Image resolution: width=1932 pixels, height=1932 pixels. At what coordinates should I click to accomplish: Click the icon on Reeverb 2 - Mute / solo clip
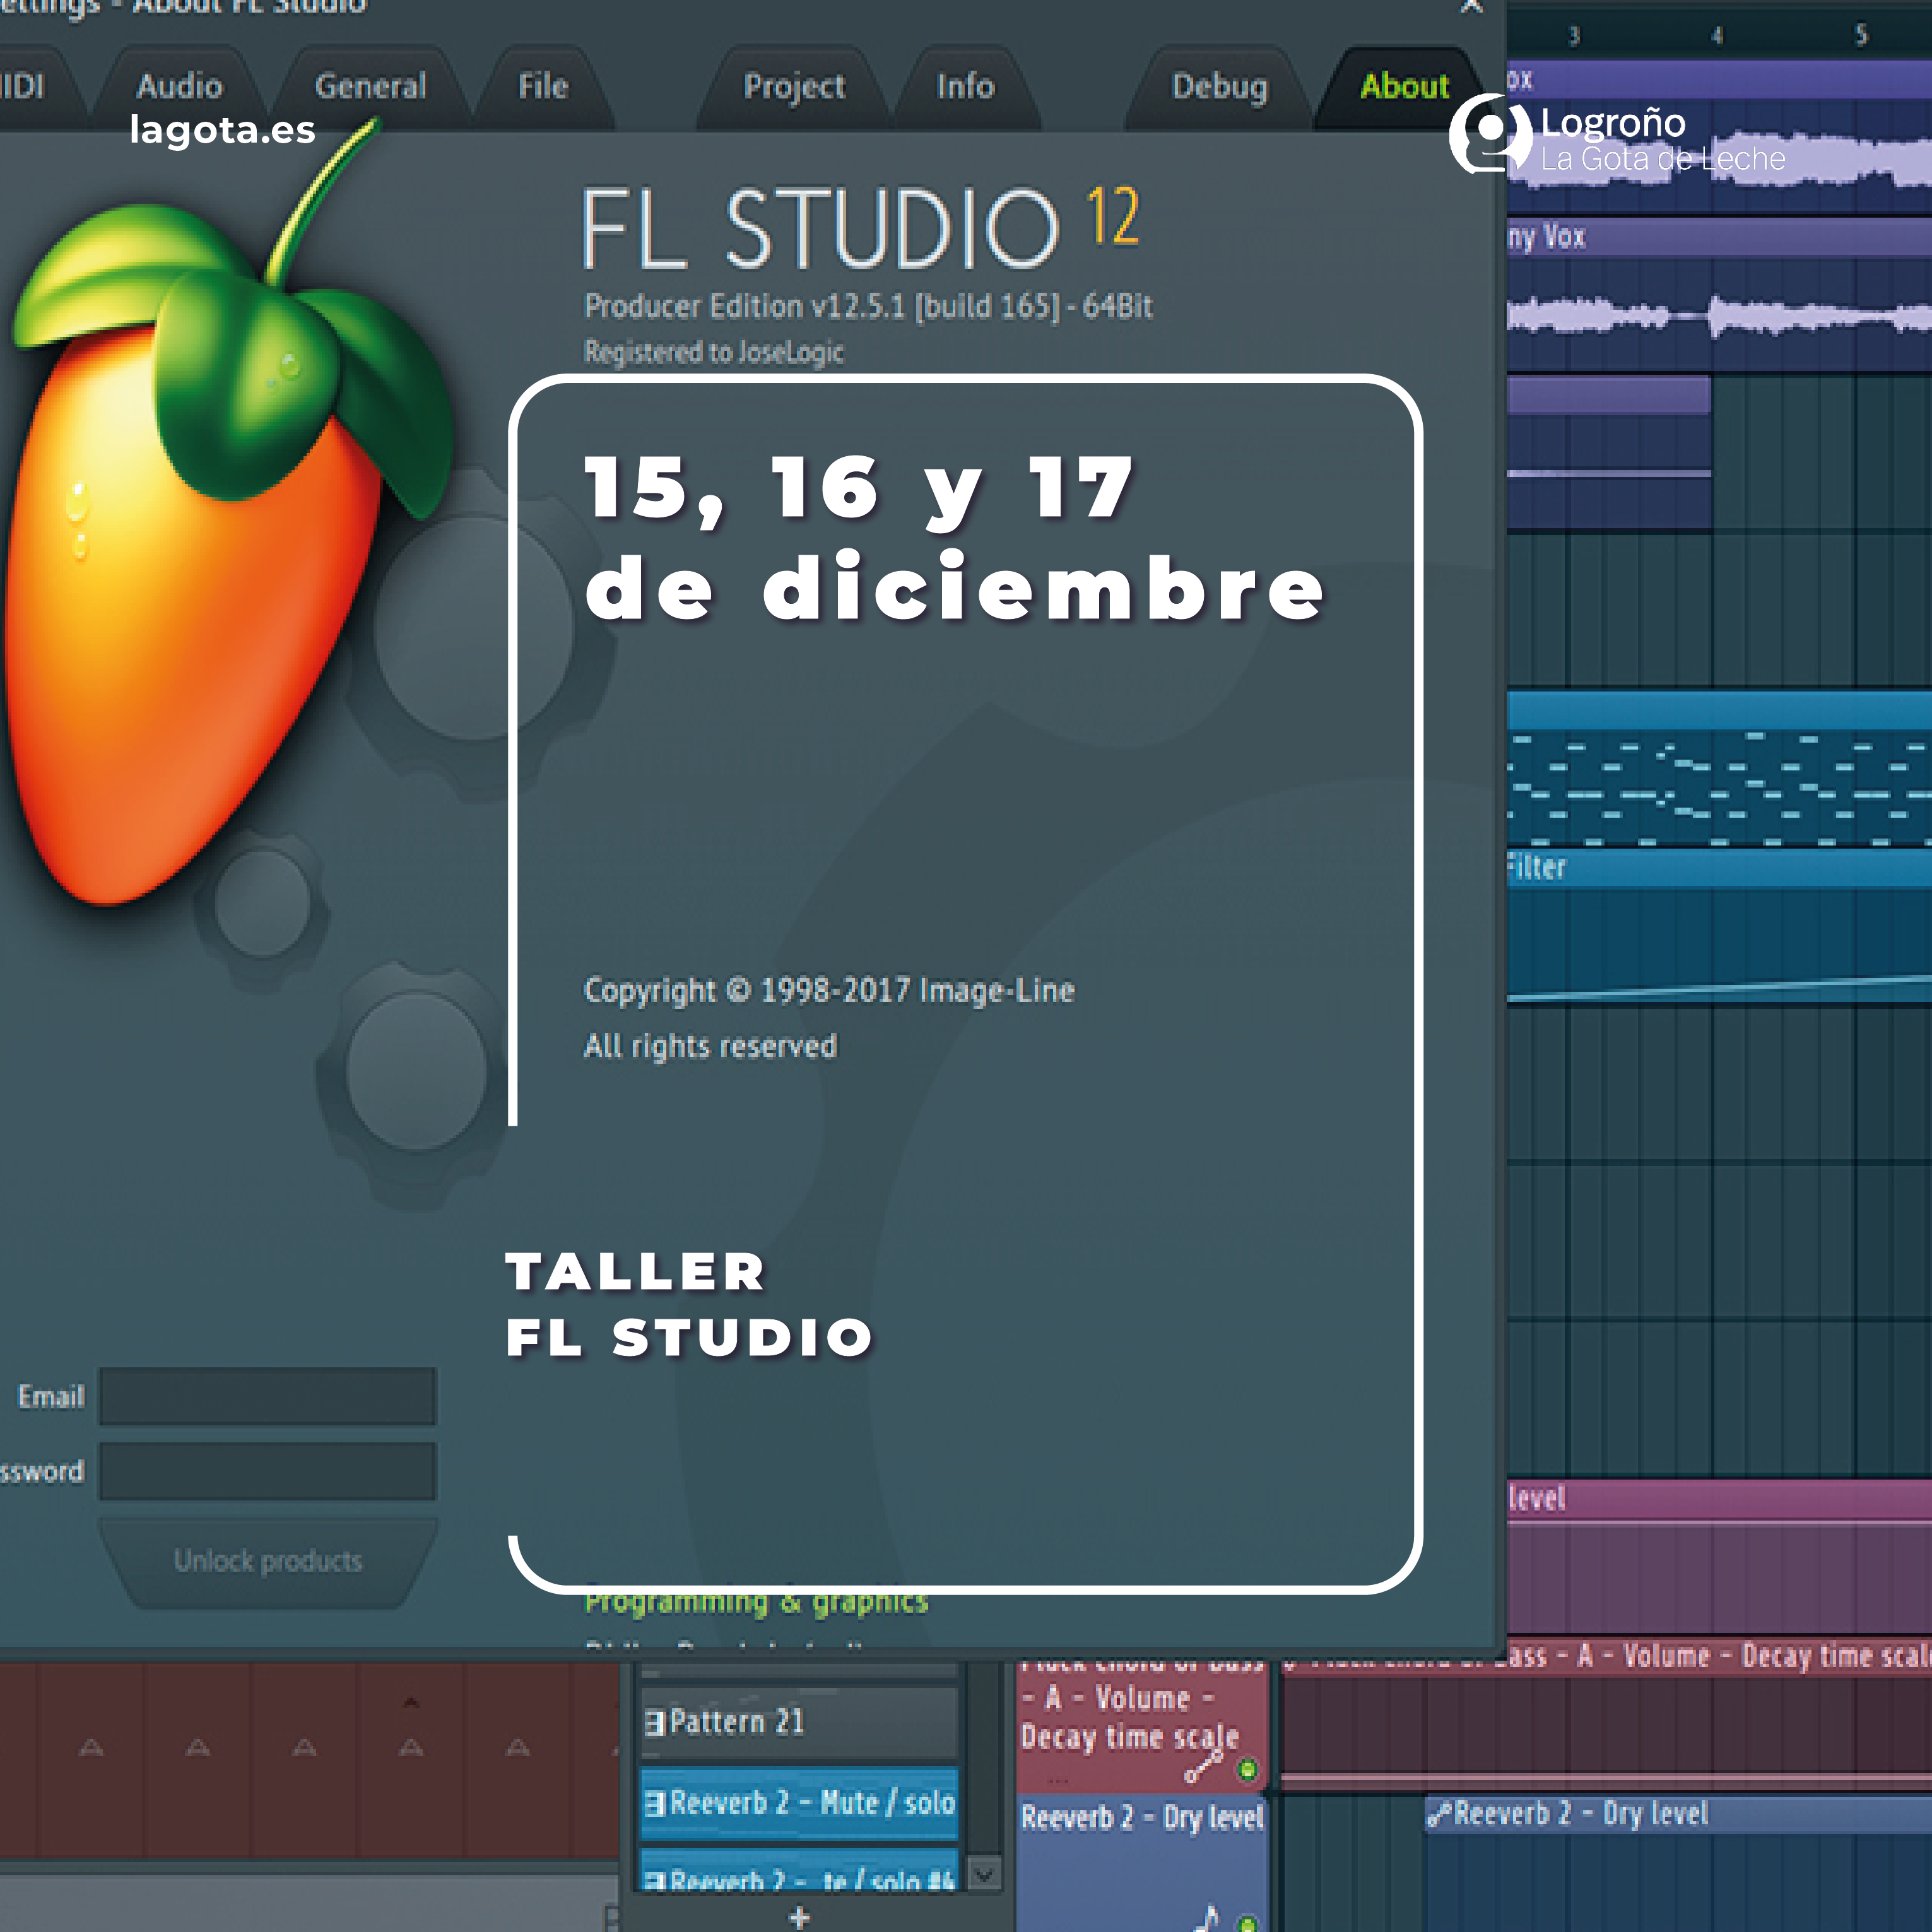(657, 1803)
